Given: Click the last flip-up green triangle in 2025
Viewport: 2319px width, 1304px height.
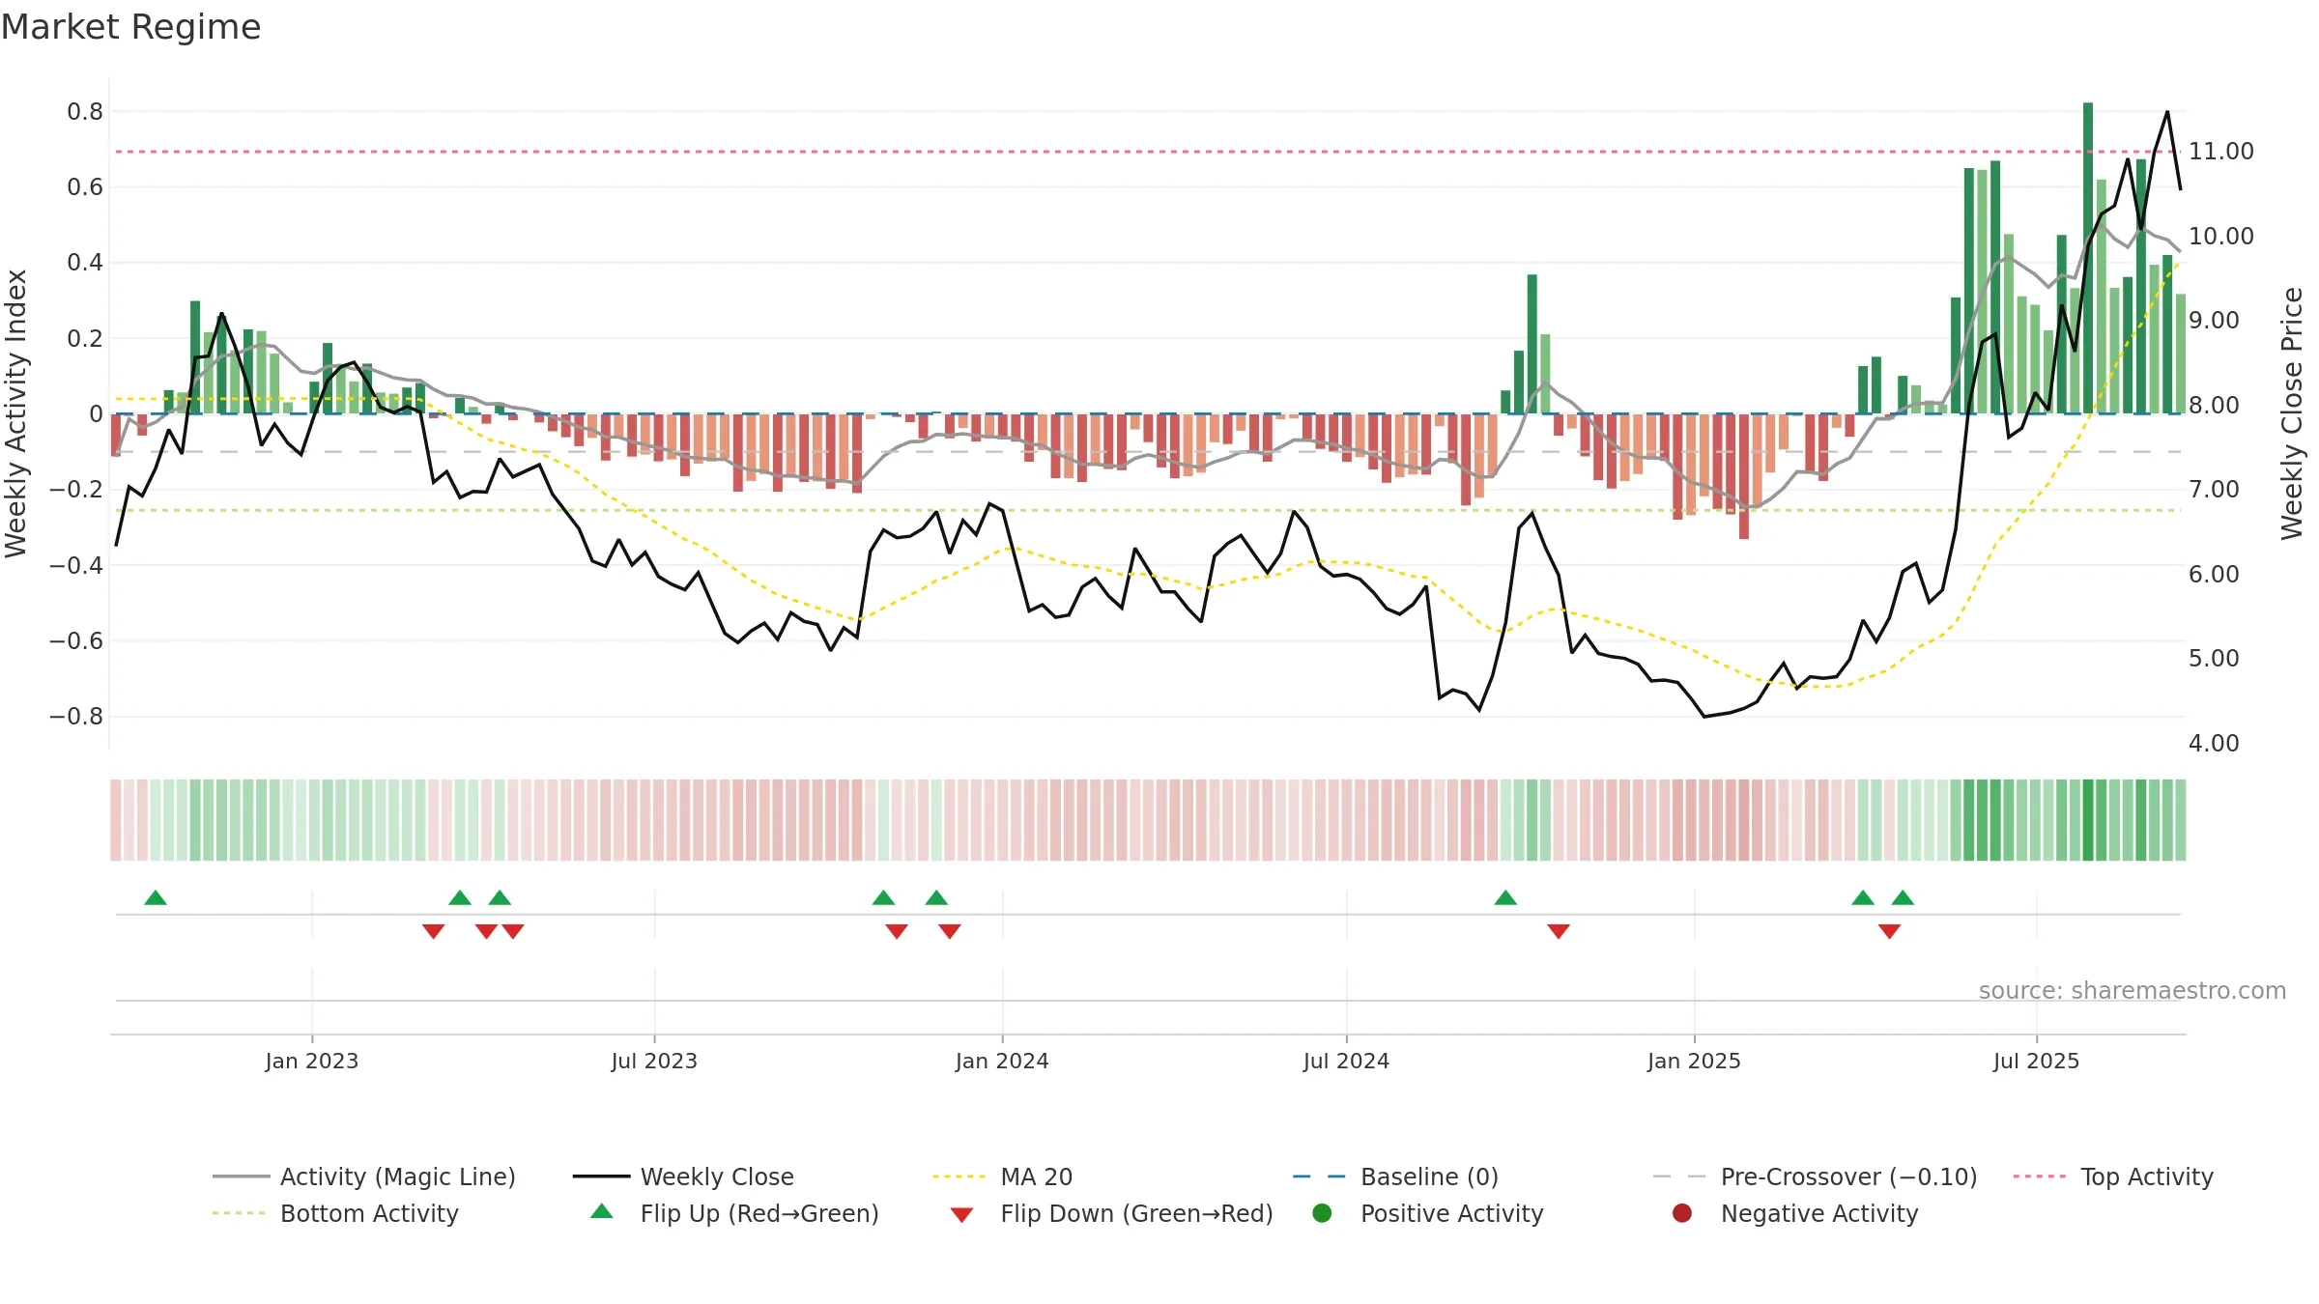Looking at the screenshot, I should point(1904,898).
